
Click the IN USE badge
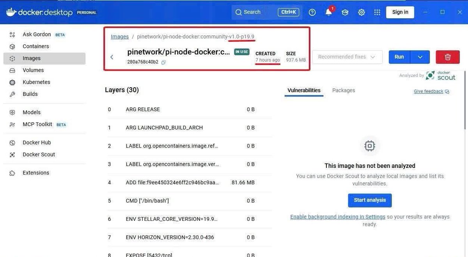[x=242, y=52]
